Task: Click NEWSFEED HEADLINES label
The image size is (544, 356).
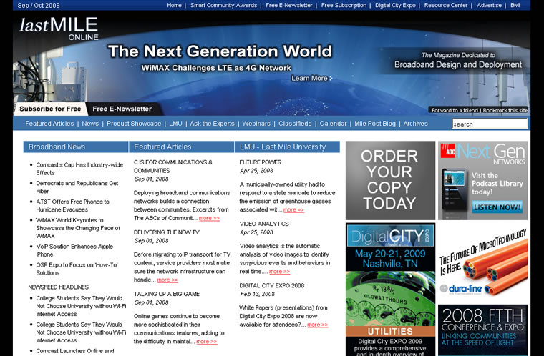Action: [x=58, y=287]
